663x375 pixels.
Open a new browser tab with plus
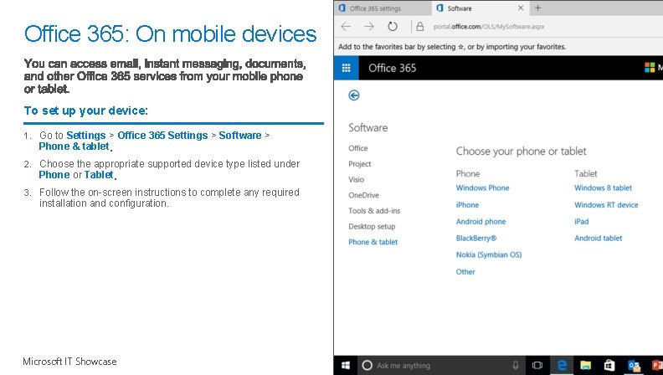tap(537, 8)
